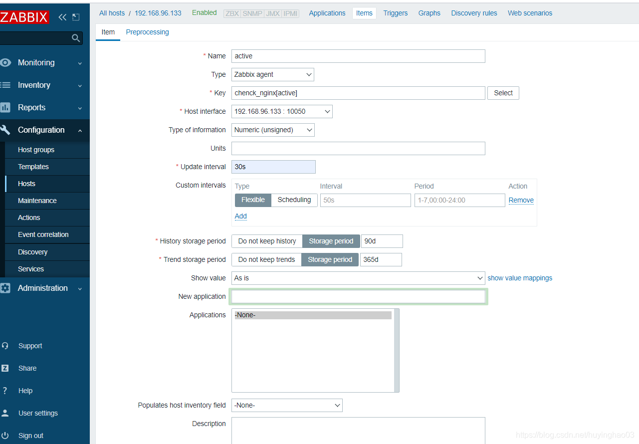639x444 pixels.
Task: Choose Do not keep history
Action: coord(267,241)
